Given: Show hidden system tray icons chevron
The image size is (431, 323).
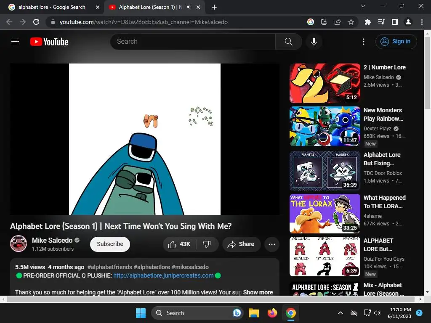Looking at the screenshot, I should point(340,313).
